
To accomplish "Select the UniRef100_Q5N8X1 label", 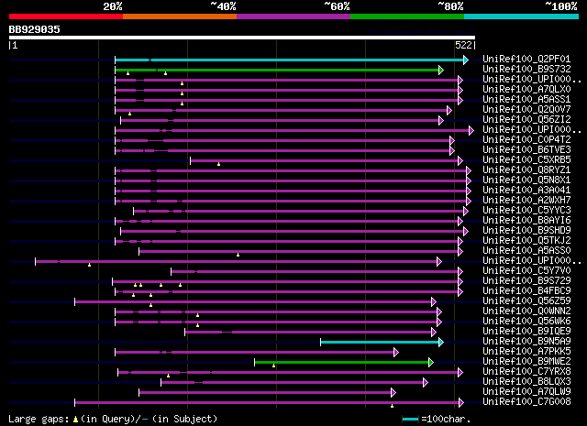I will tap(526, 180).
